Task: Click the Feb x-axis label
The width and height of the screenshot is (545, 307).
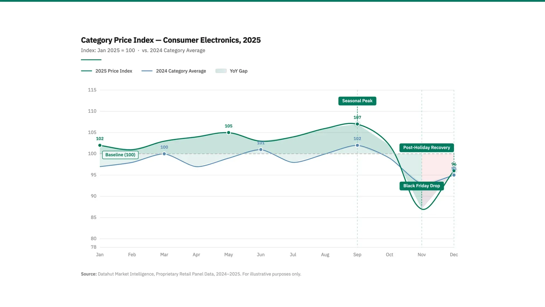Action: point(132,255)
